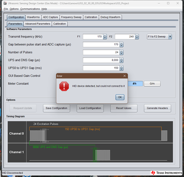Viewport: 184px width, 177px height.
Task: Click the Channel 1 label in timing diagram
Action: pyautogui.click(x=17, y=152)
